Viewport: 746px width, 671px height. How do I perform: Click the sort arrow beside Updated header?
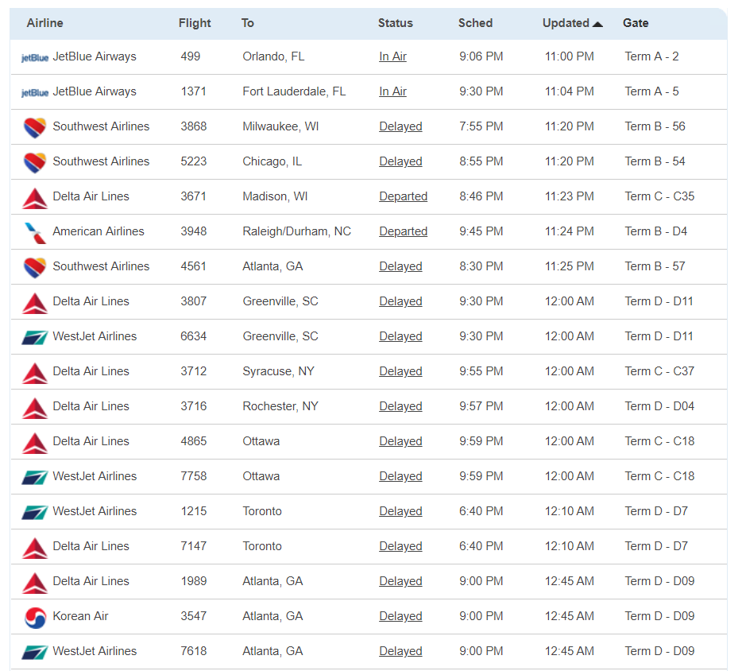(x=597, y=24)
